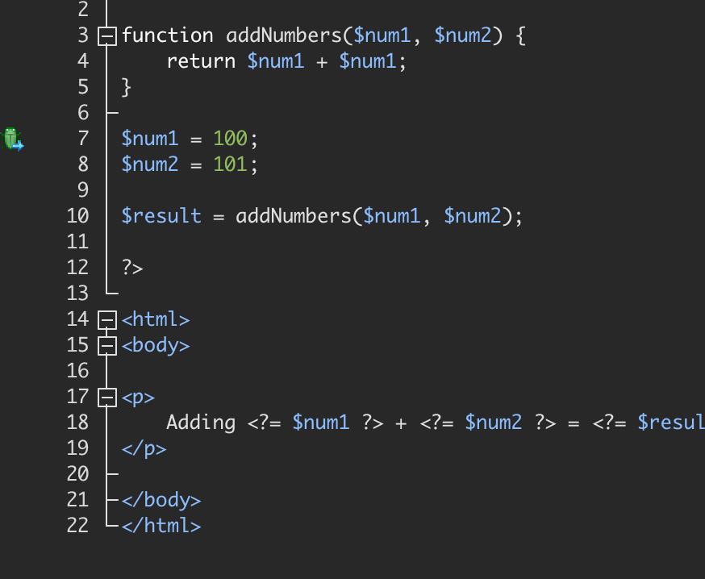The width and height of the screenshot is (705, 579).
Task: Click the word Adding on line 18
Action: coord(201,423)
